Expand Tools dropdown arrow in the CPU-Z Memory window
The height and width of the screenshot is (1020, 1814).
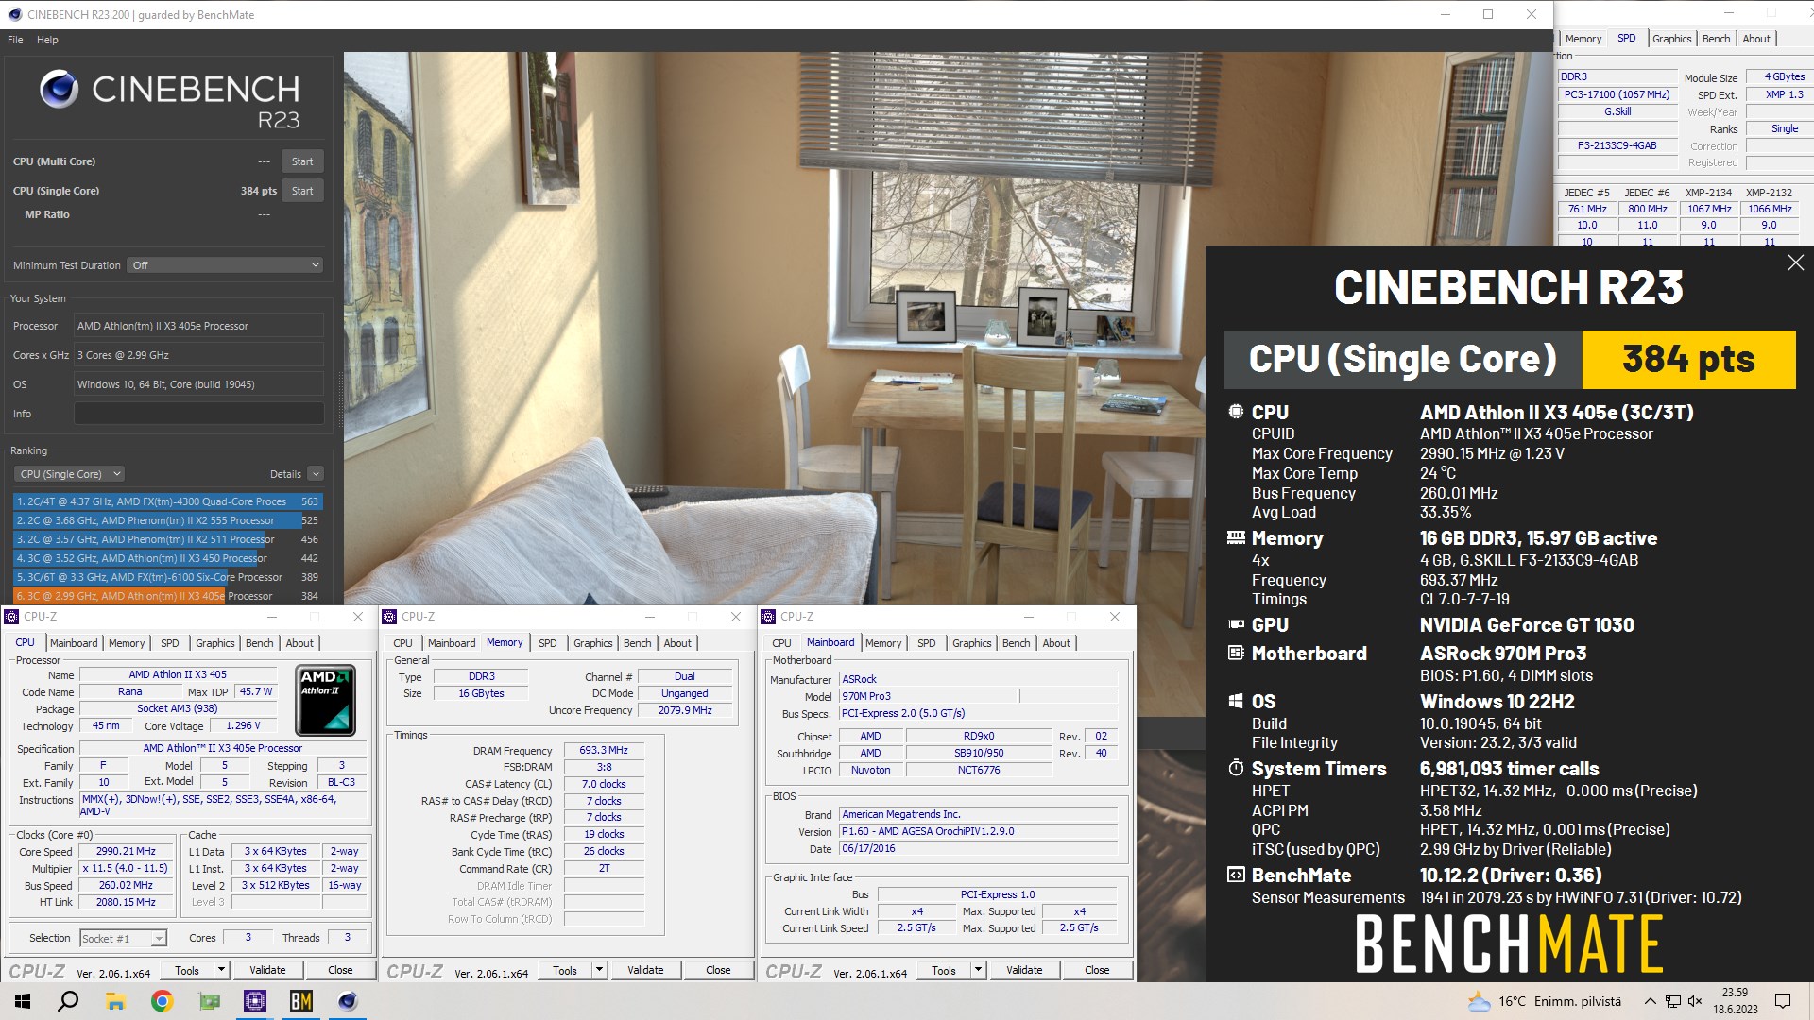[599, 970]
